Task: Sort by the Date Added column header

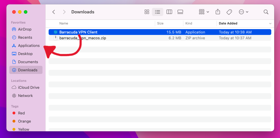Action: tap(228, 23)
